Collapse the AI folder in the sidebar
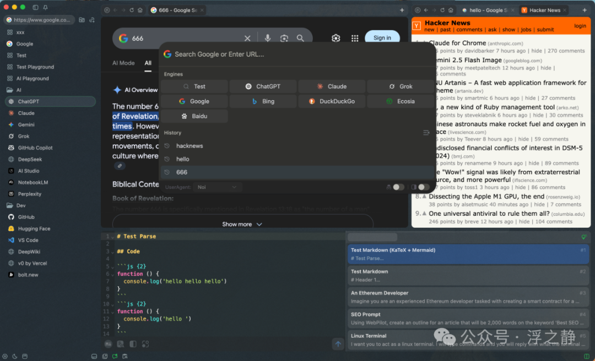This screenshot has height=361, width=595. (x=9, y=90)
